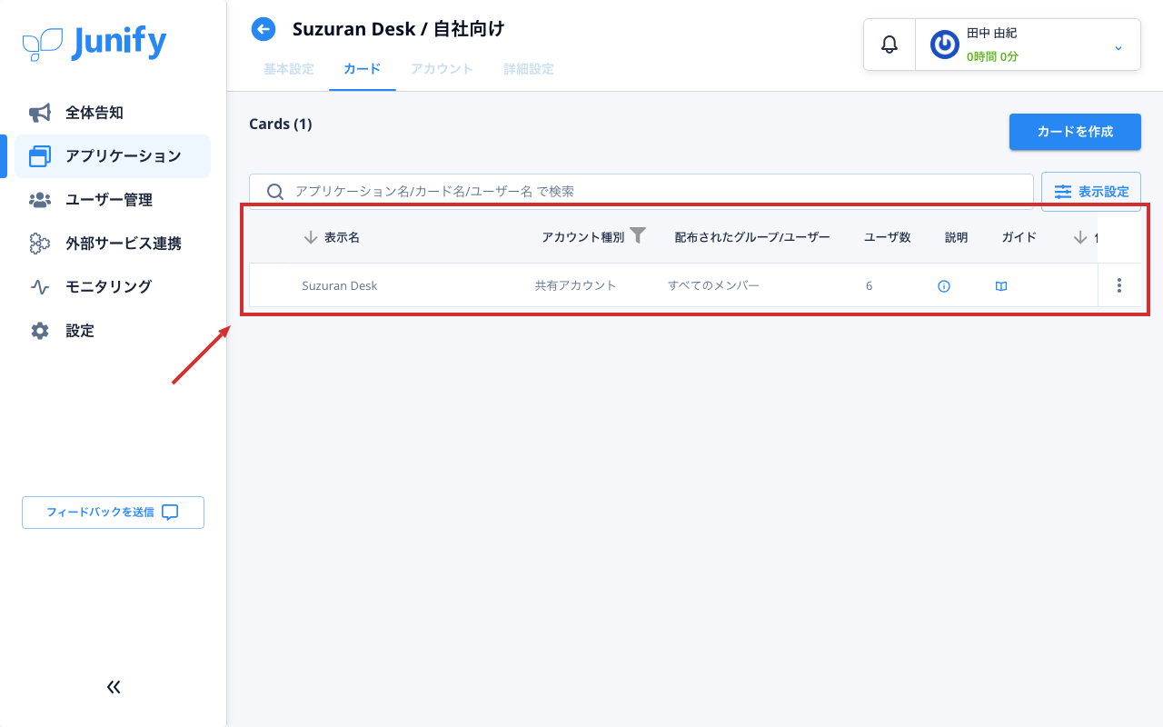Expand the 田中 由紀 user menu chevron

click(x=1118, y=47)
